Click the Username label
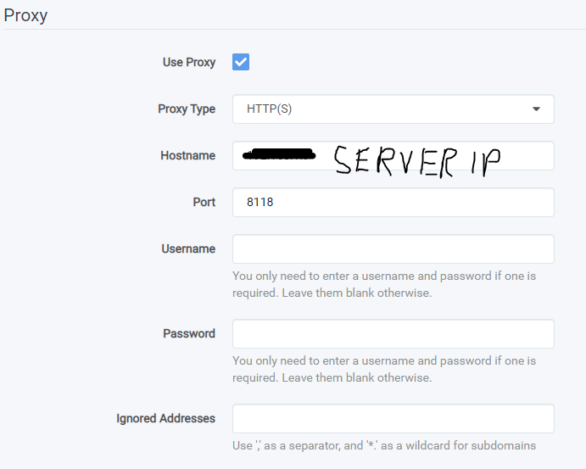The width and height of the screenshot is (586, 469). click(x=188, y=248)
